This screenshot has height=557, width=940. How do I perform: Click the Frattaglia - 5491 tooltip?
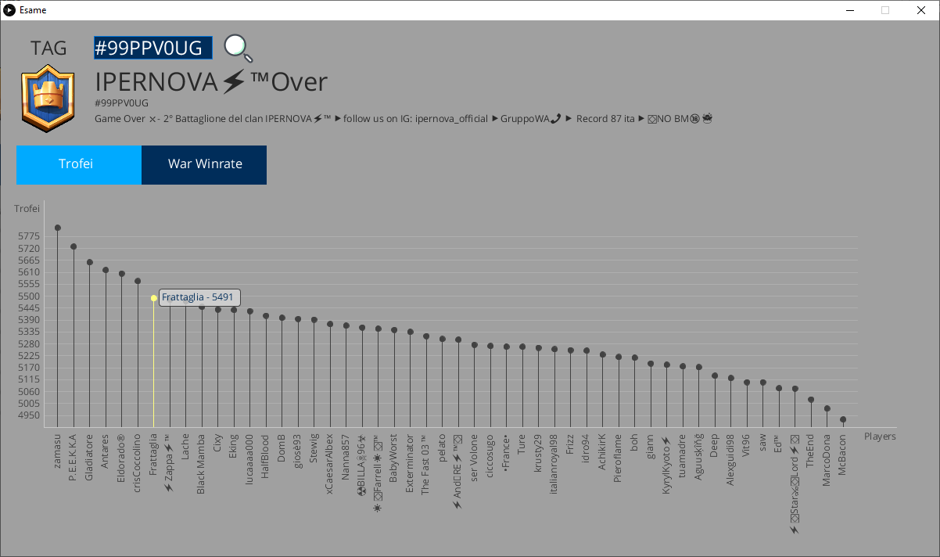[199, 297]
